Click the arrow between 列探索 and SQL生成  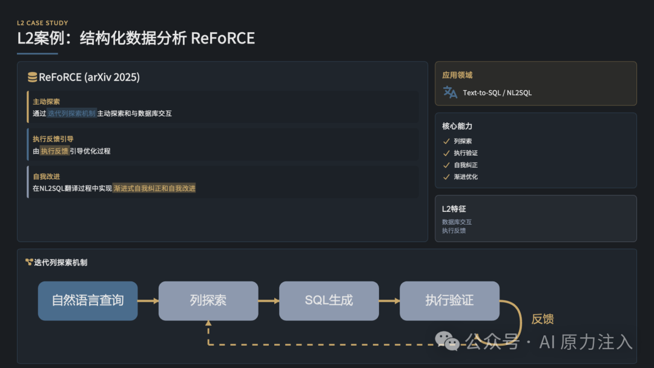tap(269, 300)
